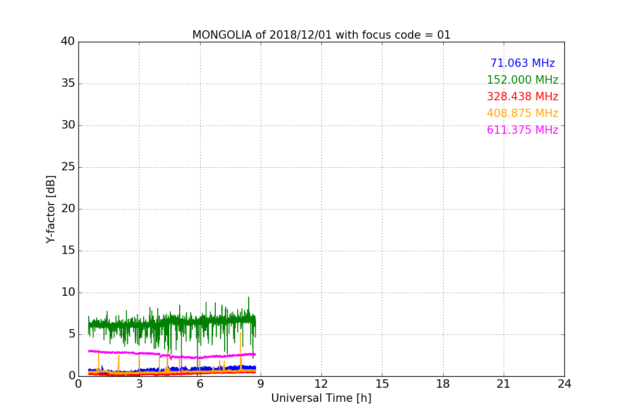Click the y-axis tick label 5
Image resolution: width=627 pixels, height=418 pixels.
click(72, 334)
